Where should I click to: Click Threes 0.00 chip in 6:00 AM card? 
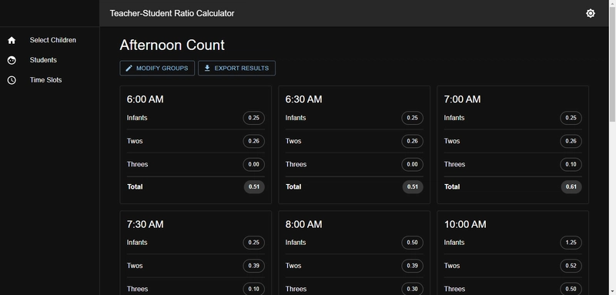point(254,164)
